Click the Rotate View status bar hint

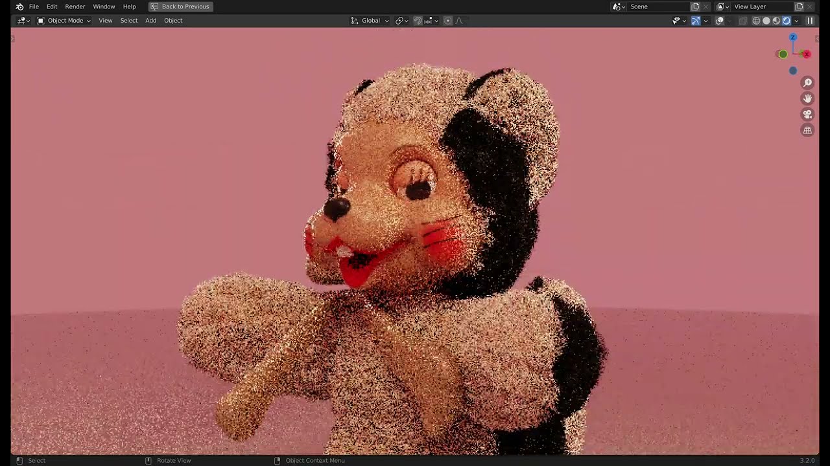tap(168, 460)
